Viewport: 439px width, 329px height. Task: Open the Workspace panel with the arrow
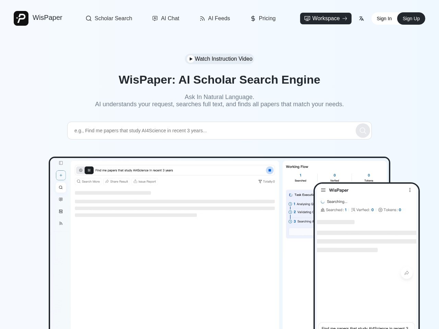click(x=325, y=19)
